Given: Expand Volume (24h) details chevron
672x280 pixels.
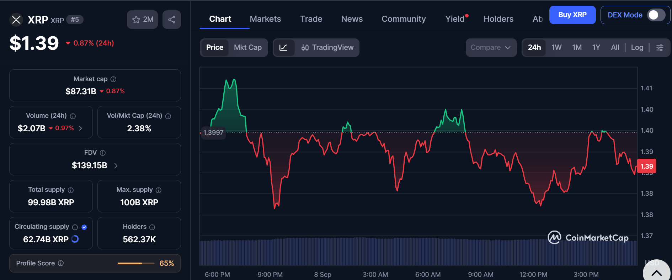Looking at the screenshot, I should pos(81,128).
